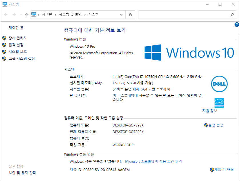Open the address bar history dropdown
240x181 pixels.
point(121,15)
